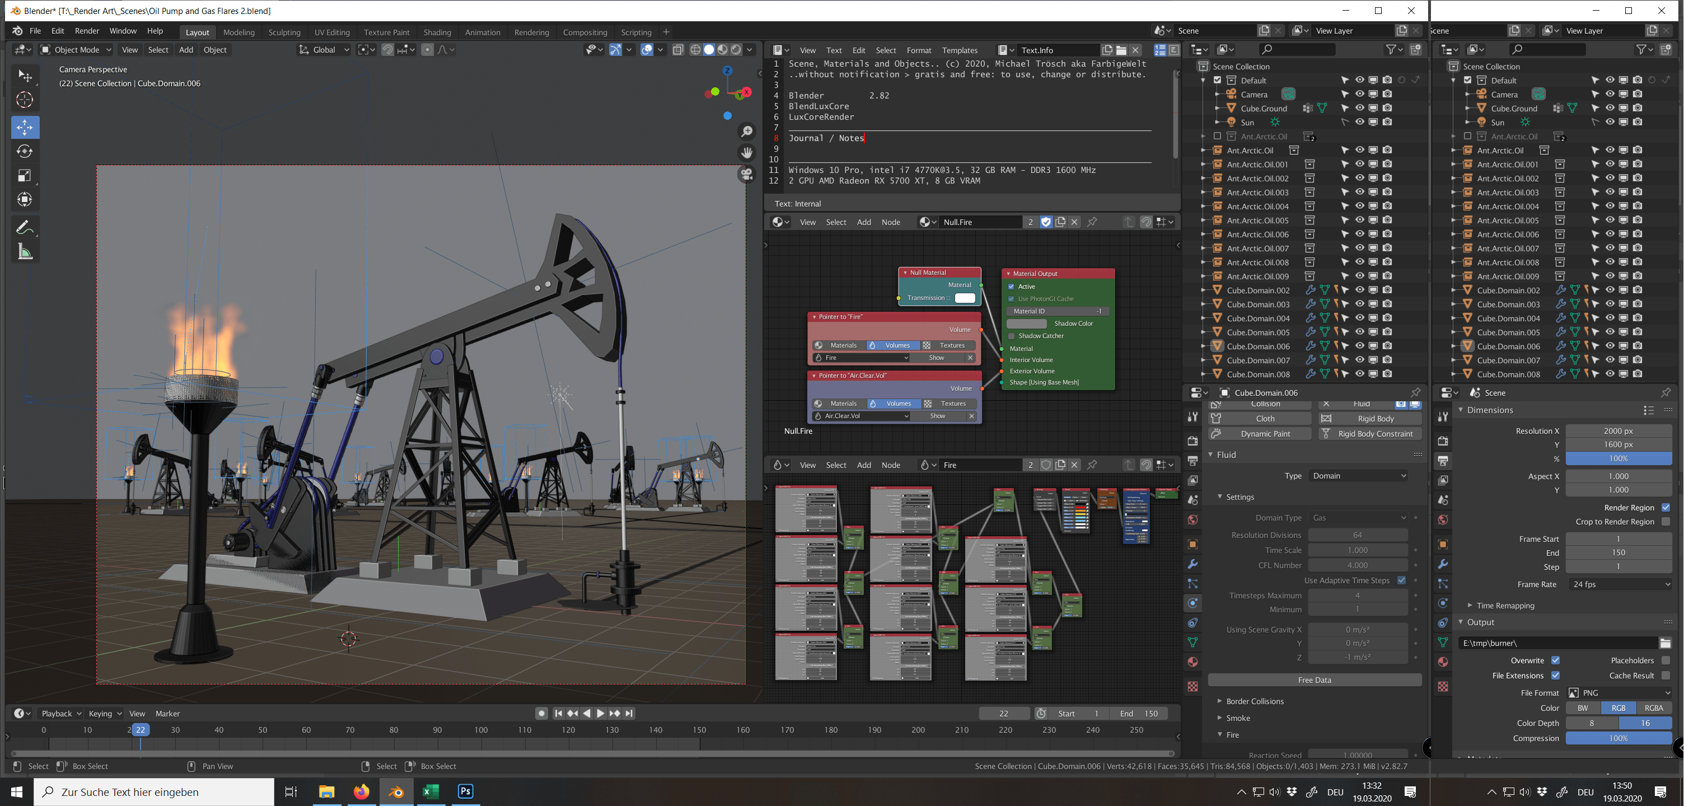Select the Rotate tool

pyautogui.click(x=25, y=151)
